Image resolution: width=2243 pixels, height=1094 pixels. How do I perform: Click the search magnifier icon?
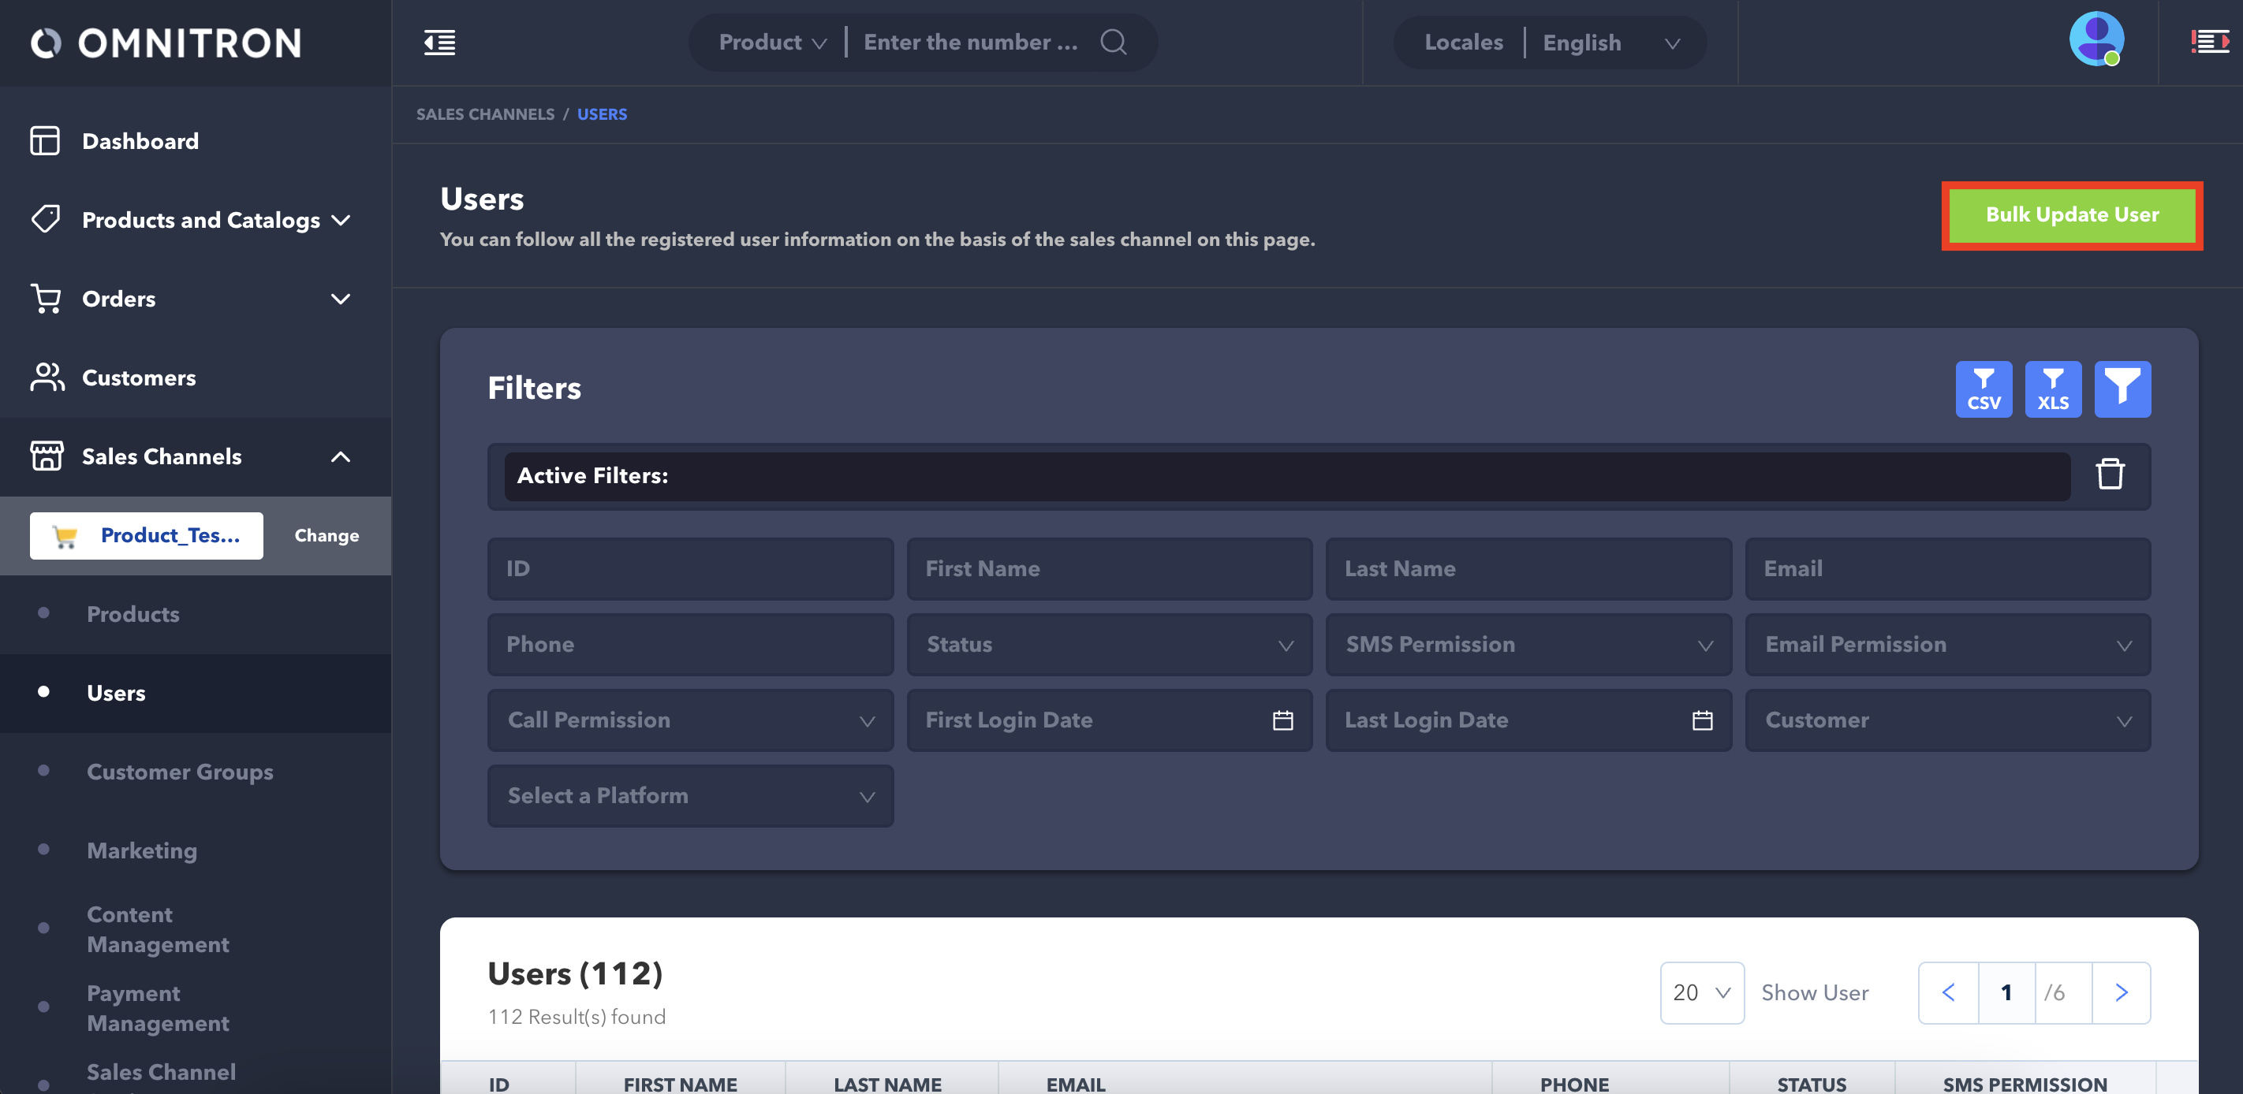(x=1113, y=42)
